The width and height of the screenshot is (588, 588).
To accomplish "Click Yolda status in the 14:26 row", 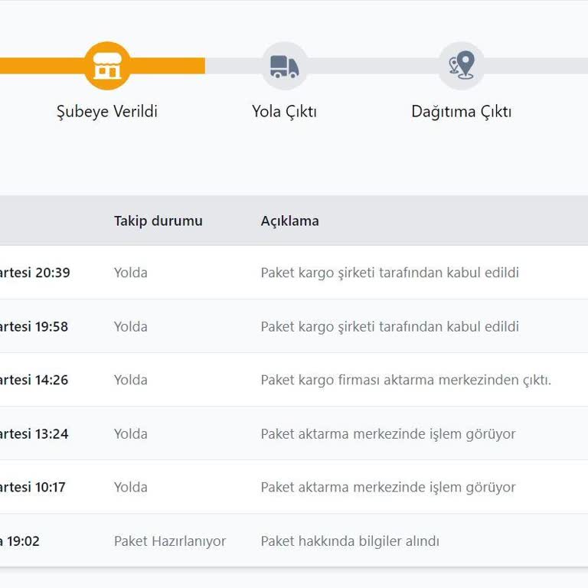I will [131, 380].
